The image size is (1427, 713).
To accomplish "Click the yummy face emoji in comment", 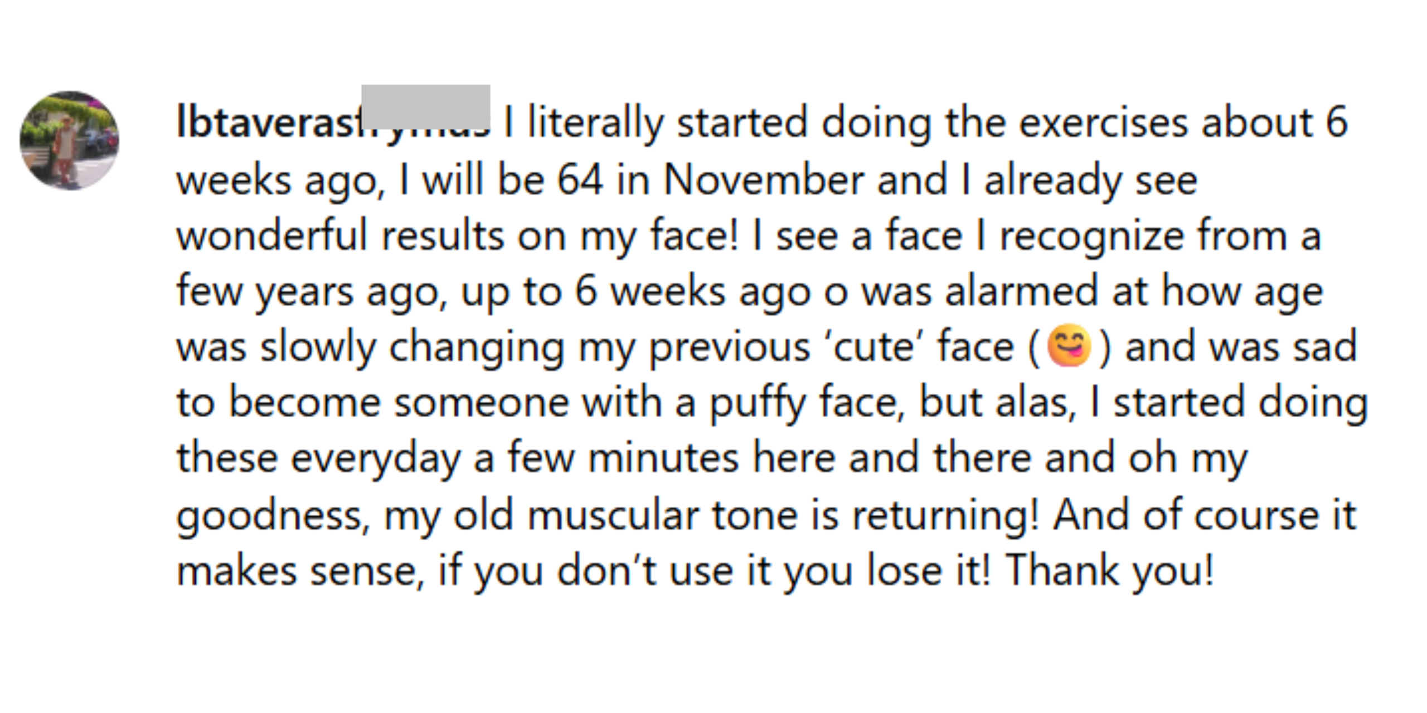I will 1069,345.
